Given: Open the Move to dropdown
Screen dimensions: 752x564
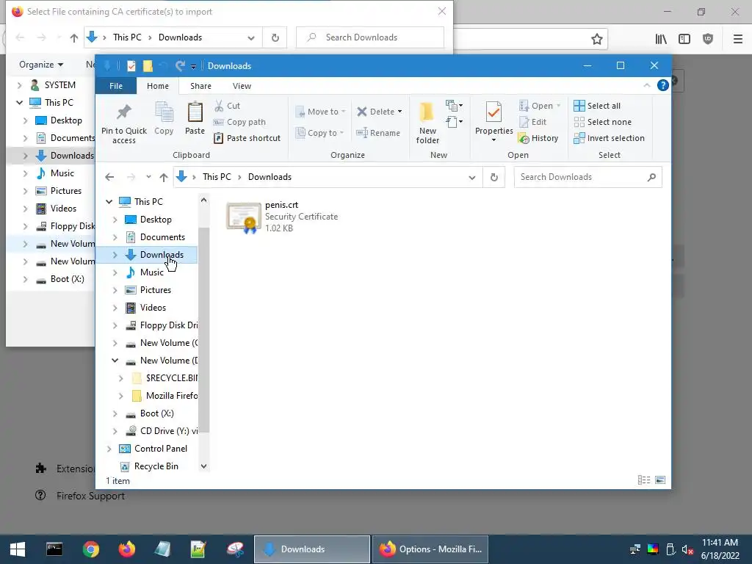Looking at the screenshot, I should click(320, 112).
